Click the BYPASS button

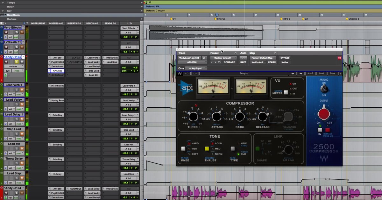(285, 58)
